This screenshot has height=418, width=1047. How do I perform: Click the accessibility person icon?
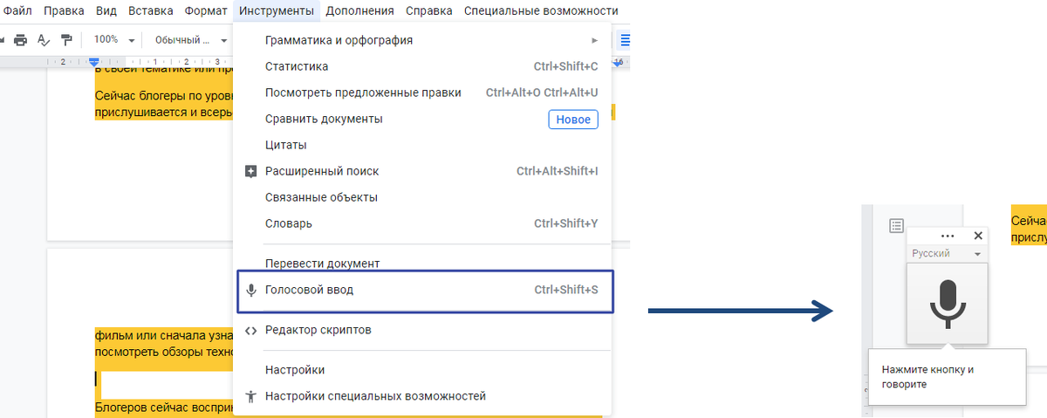tap(250, 396)
